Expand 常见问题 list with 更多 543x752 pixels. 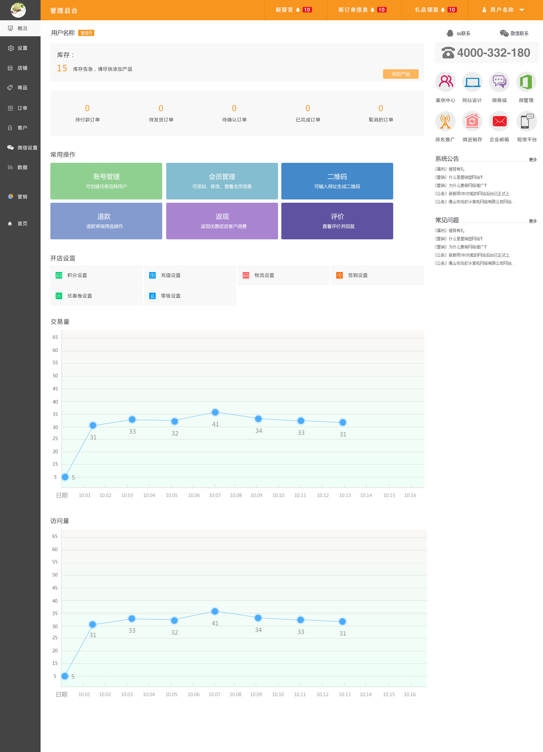pyautogui.click(x=533, y=221)
